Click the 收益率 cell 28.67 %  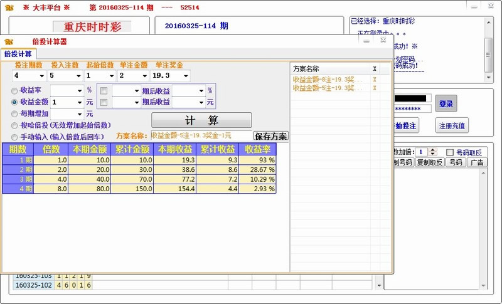click(257, 169)
